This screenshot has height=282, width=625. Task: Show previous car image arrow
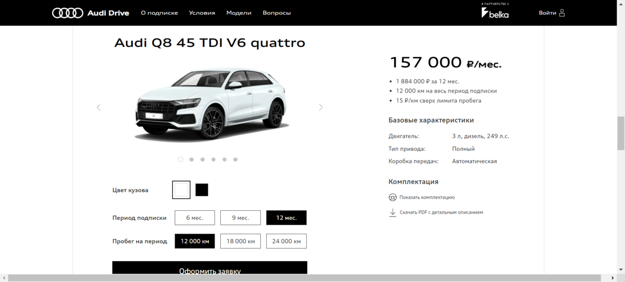pos(98,107)
